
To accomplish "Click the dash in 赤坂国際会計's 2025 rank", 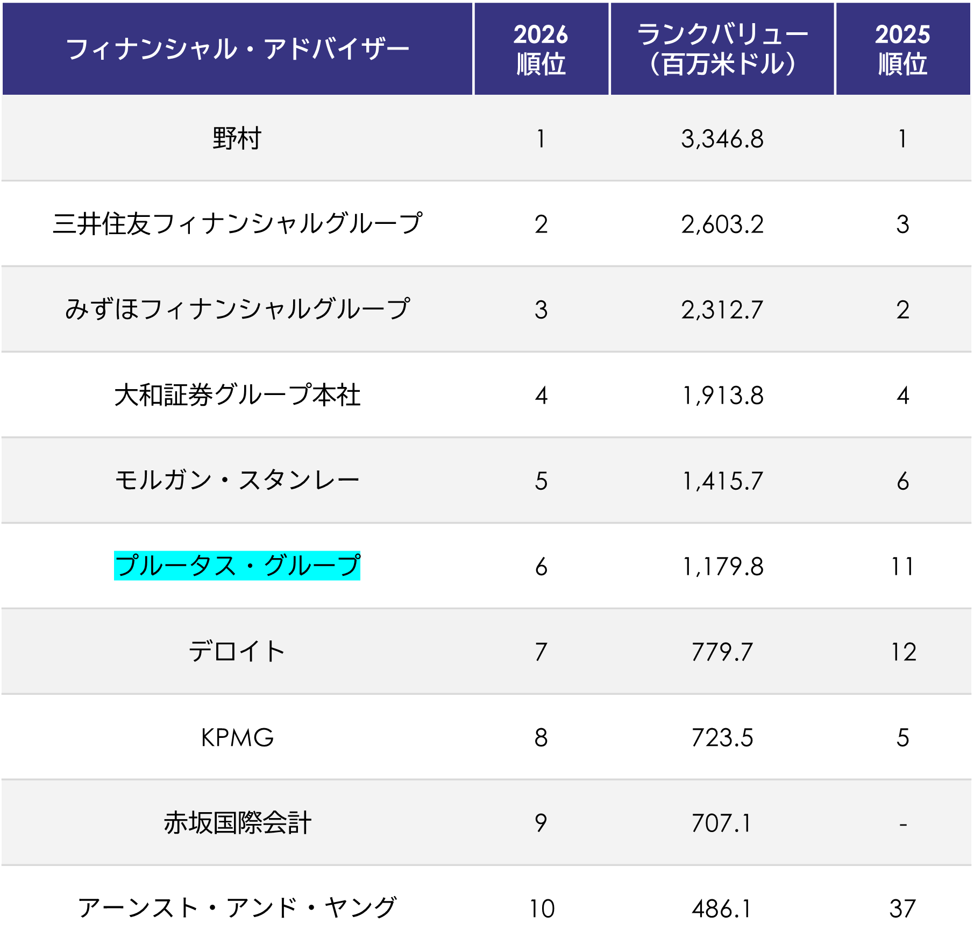I will tap(903, 824).
